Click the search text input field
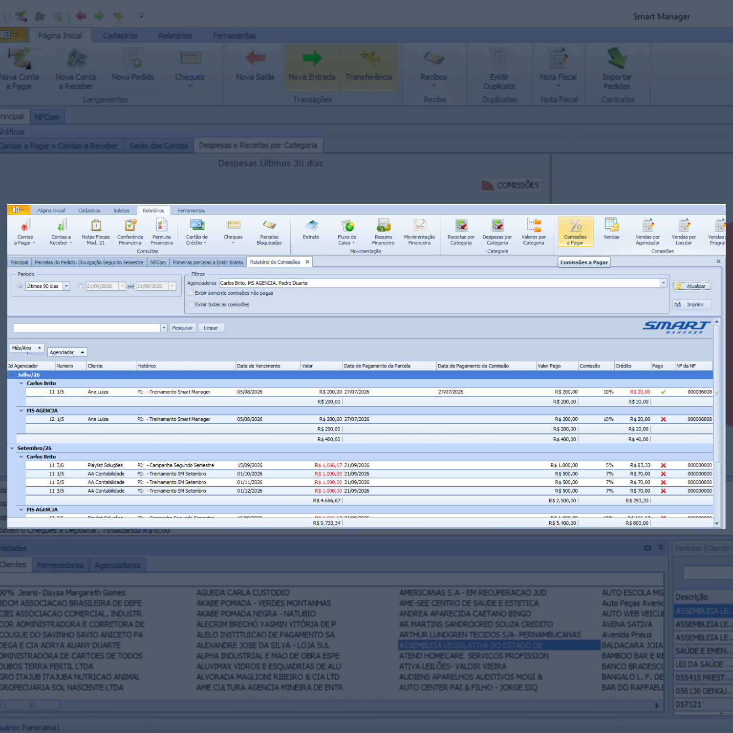Screen dimensions: 733x733 click(x=86, y=328)
